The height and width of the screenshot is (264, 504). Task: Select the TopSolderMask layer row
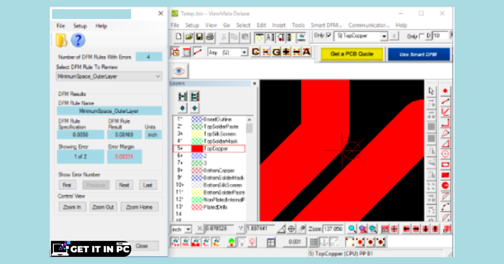pos(209,141)
